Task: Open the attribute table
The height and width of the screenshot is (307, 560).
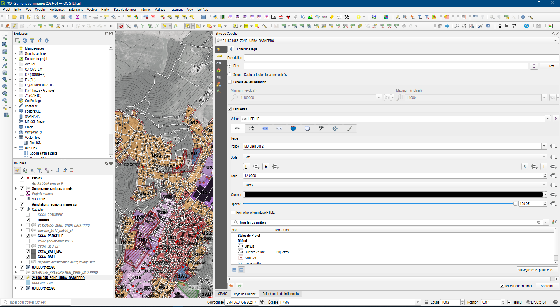Action: click(x=85, y=17)
